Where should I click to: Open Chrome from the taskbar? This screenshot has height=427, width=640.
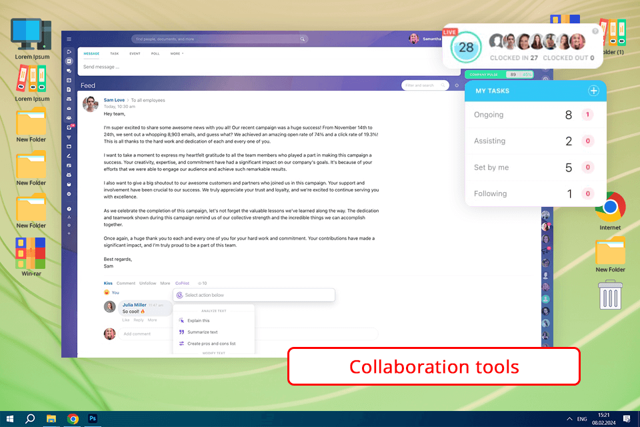tap(73, 419)
